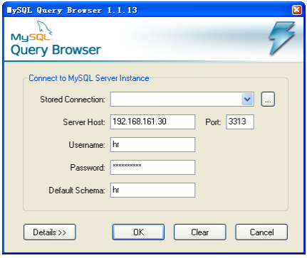Click the 'Stored Connection:' label
The width and height of the screenshot is (307, 258).
[x=73, y=100]
